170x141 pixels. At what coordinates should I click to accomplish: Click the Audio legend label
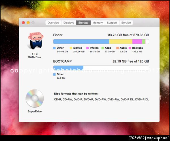point(123,48)
